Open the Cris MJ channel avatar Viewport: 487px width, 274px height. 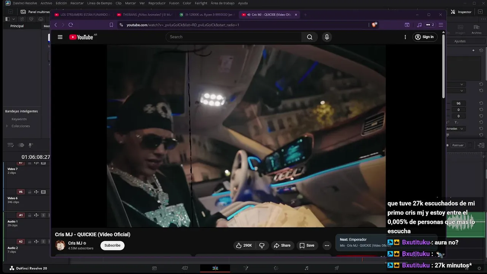(x=60, y=245)
